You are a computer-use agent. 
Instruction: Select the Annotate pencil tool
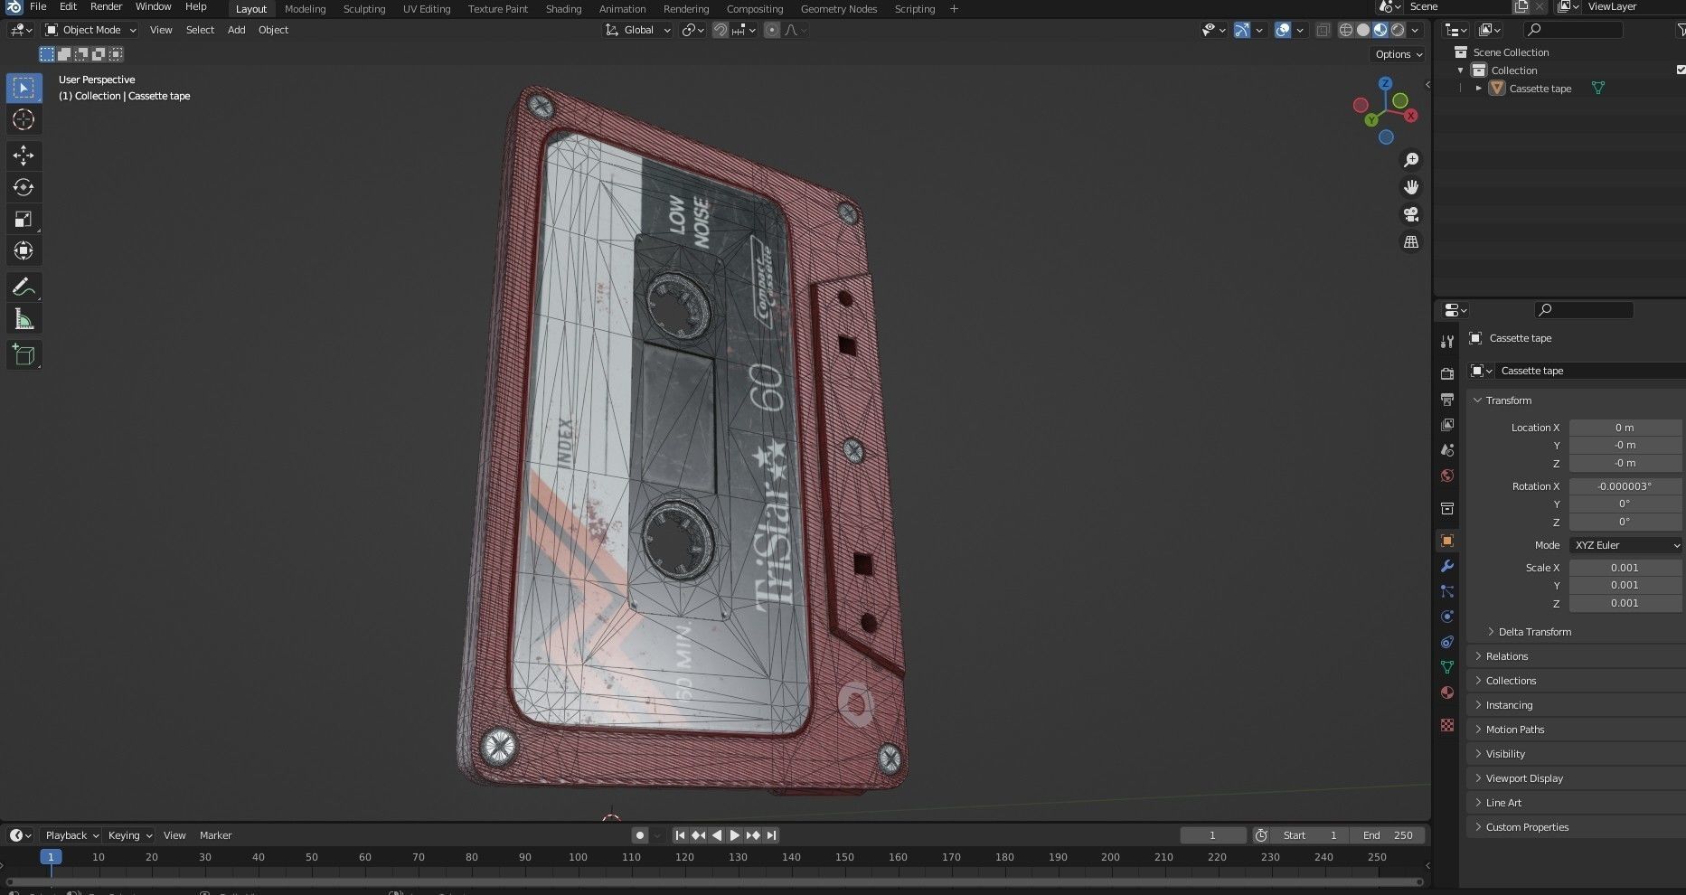click(x=24, y=287)
